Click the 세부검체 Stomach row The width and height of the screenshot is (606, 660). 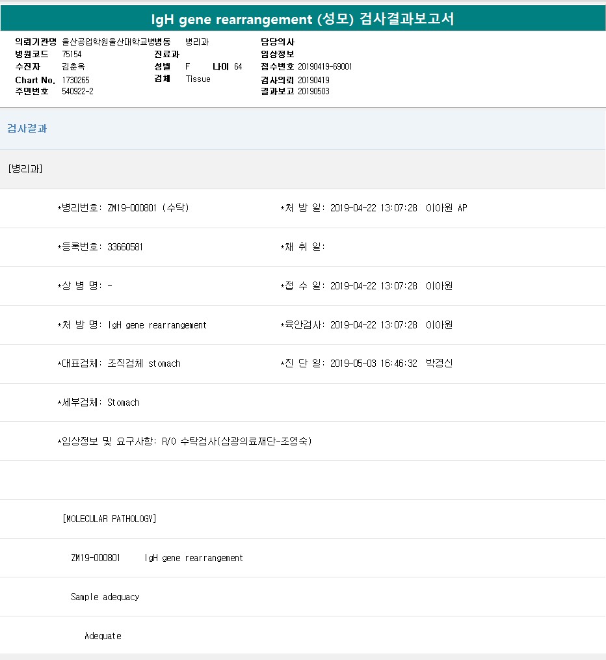(99, 403)
